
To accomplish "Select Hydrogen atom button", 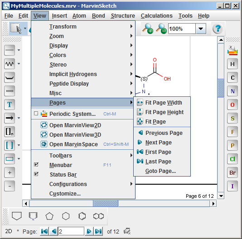I will 232,64.
